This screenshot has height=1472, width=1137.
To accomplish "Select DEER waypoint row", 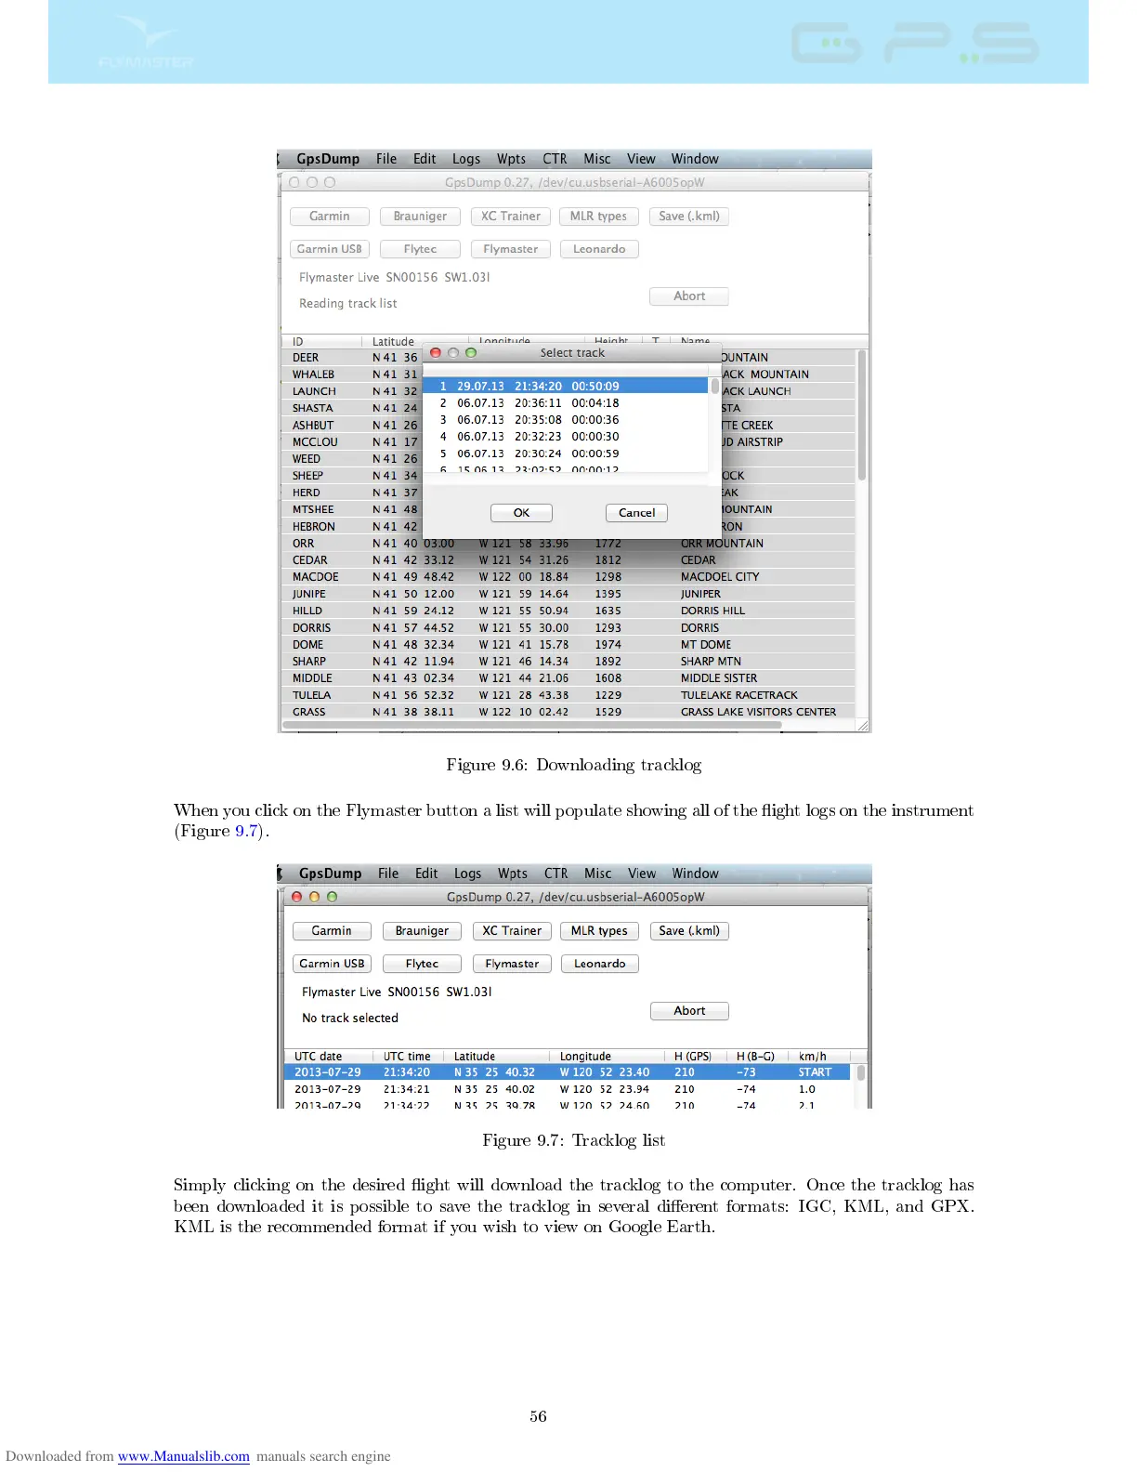I will click(x=568, y=358).
